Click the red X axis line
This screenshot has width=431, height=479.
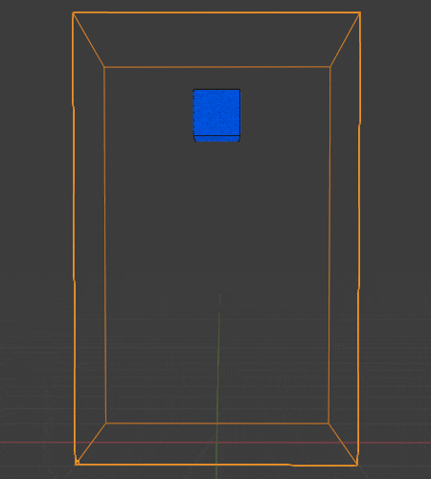(215, 443)
